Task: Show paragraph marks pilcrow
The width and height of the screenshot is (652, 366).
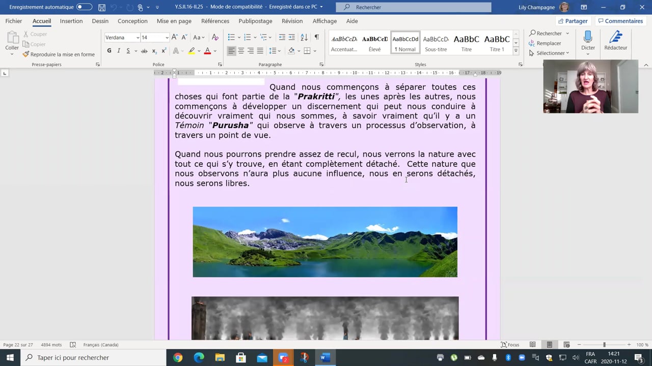Action: tap(316, 37)
